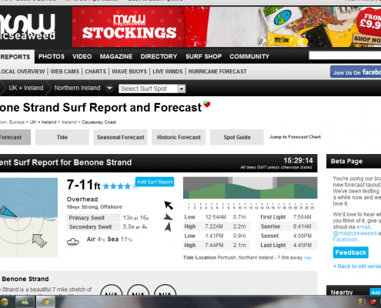Click the five-star surf rating
The width and height of the screenshot is (381, 308).
tap(120, 186)
